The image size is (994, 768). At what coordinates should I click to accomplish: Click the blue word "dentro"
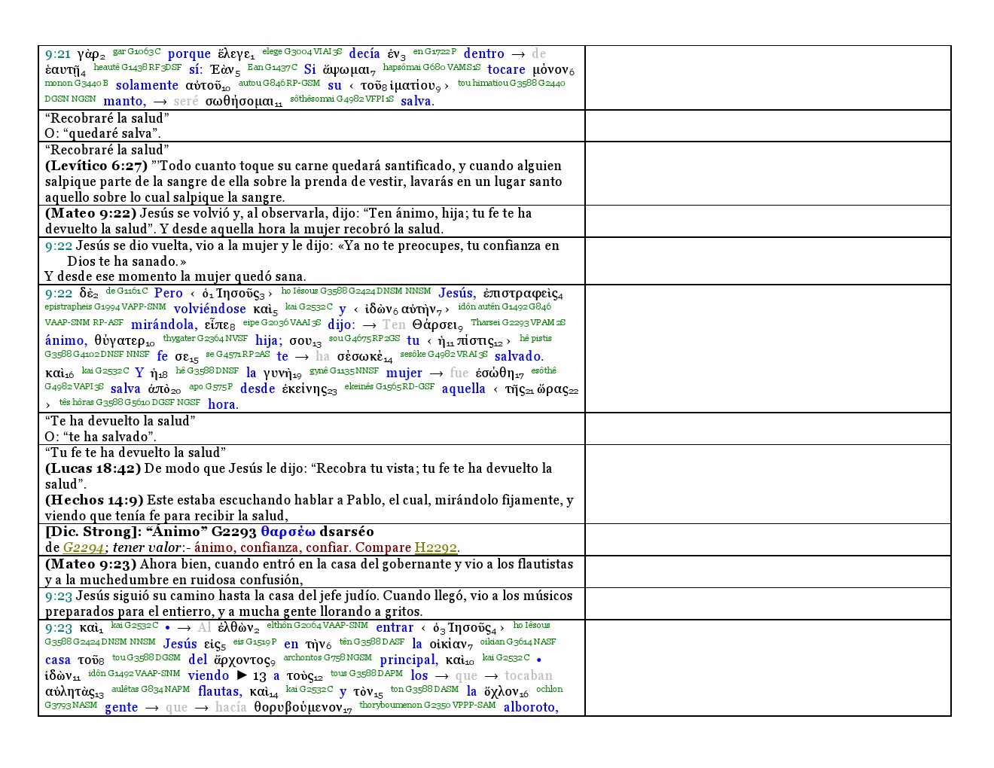coord(484,54)
